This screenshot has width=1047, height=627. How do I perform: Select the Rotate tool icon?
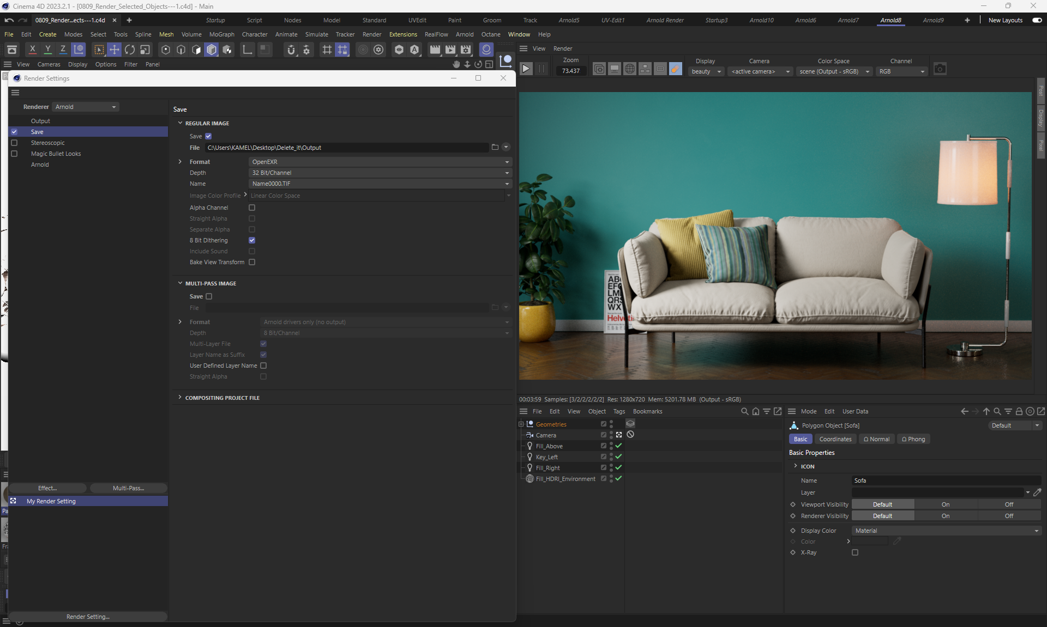[x=130, y=50]
